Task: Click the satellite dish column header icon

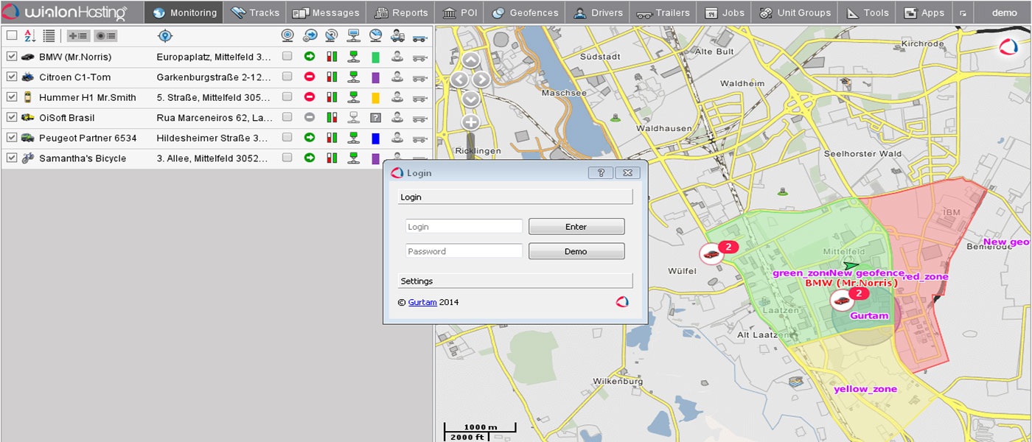Action: [x=332, y=35]
